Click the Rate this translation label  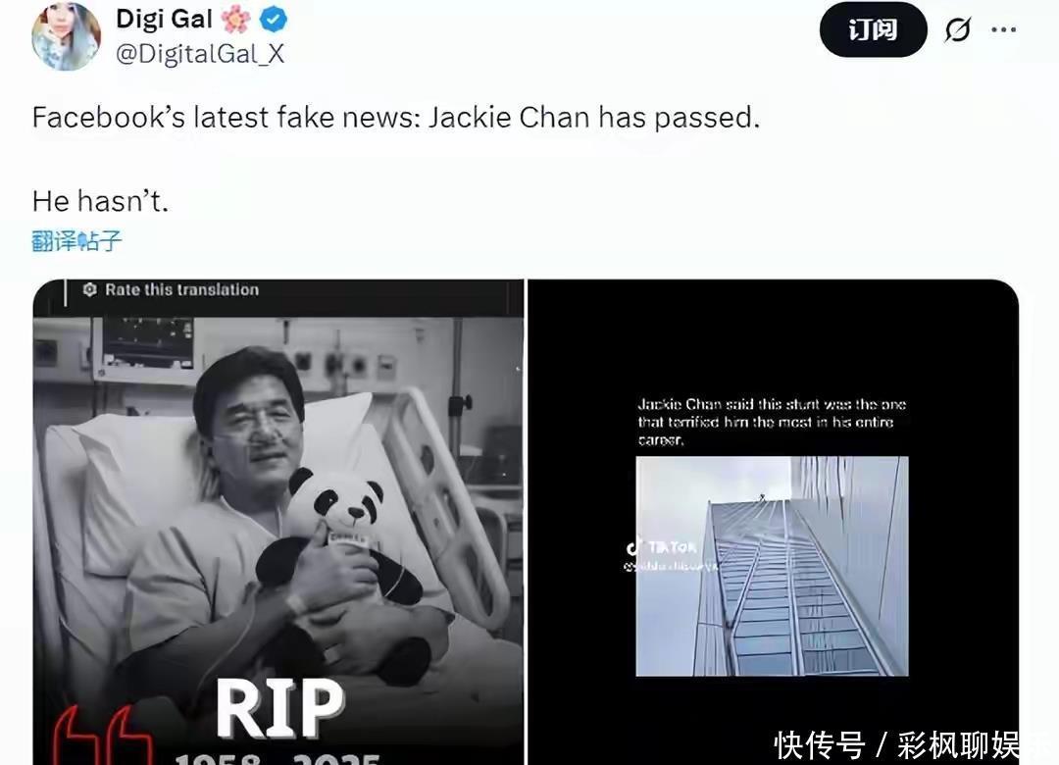point(181,290)
